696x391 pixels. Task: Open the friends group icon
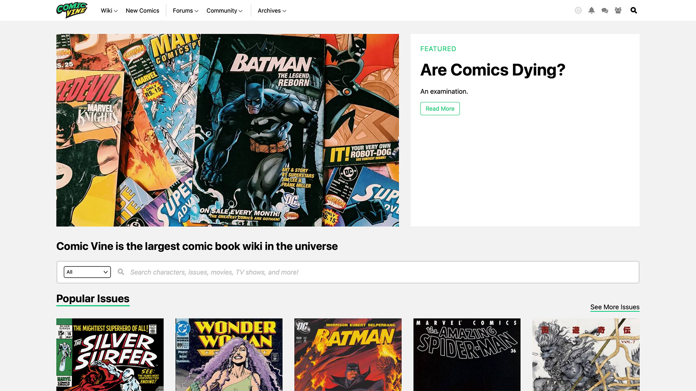point(618,10)
